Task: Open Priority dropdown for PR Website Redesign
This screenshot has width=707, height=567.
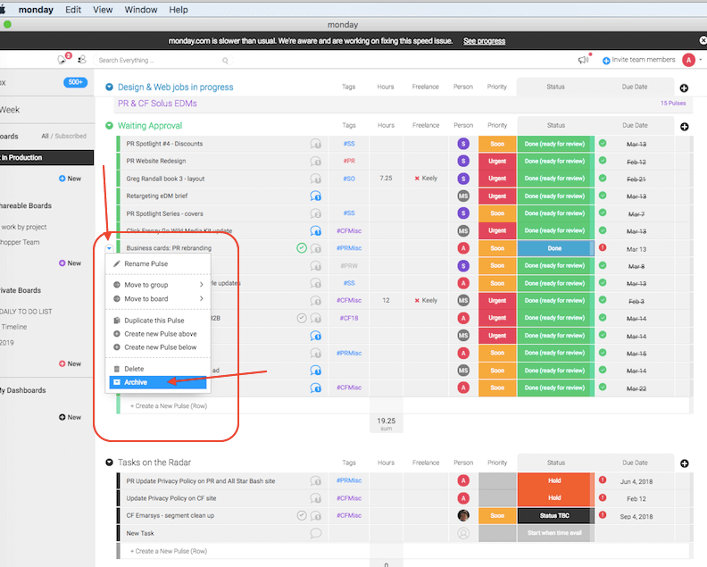Action: tap(497, 161)
